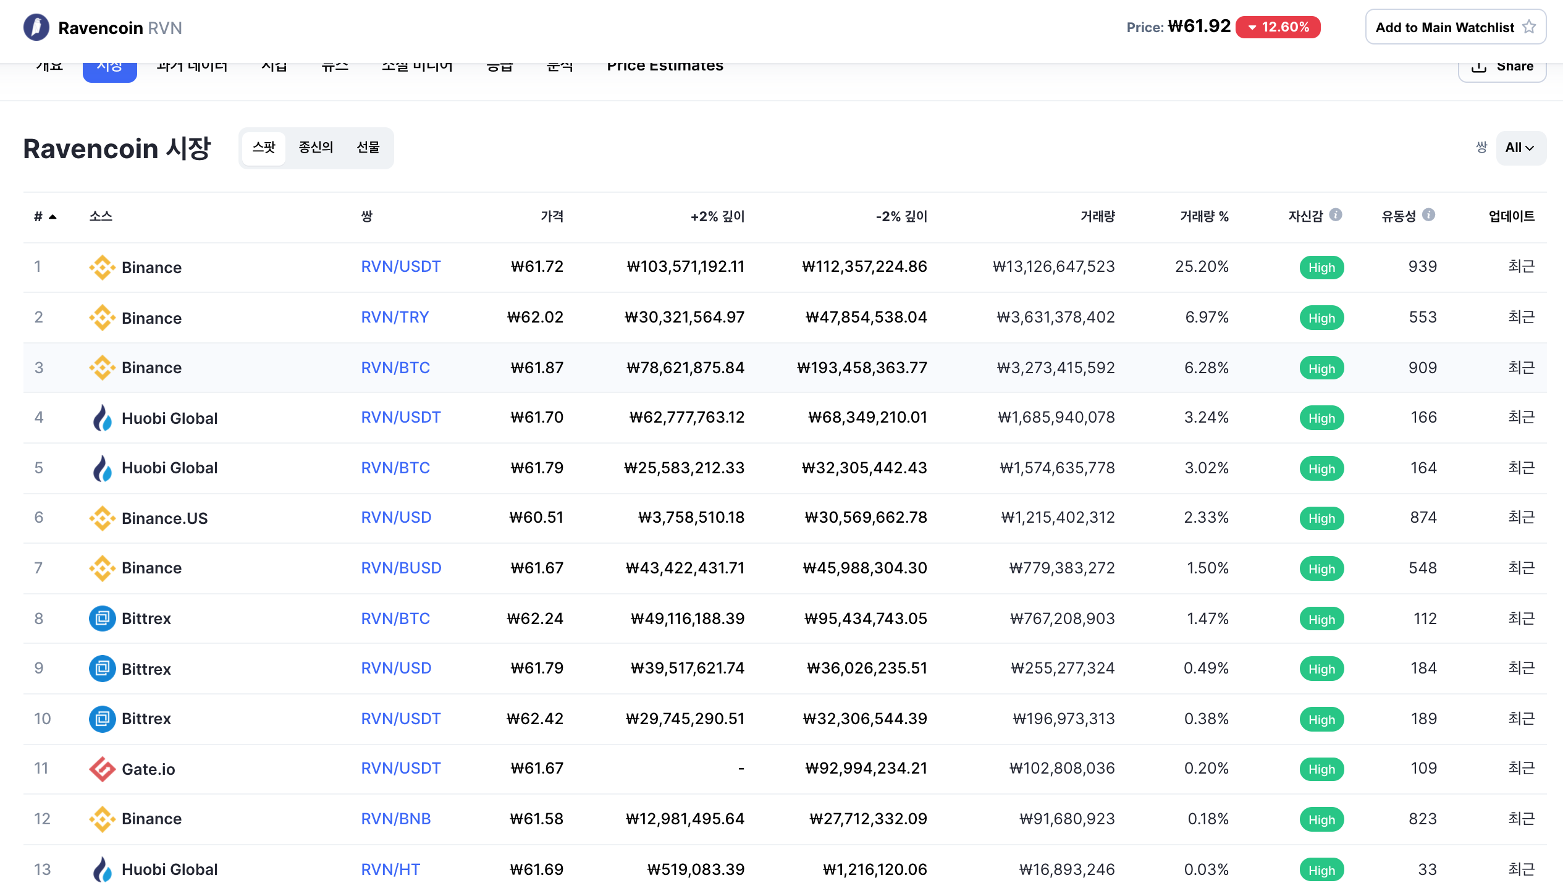Sort by 소스 source column header
Image resolution: width=1563 pixels, height=891 pixels.
[101, 216]
